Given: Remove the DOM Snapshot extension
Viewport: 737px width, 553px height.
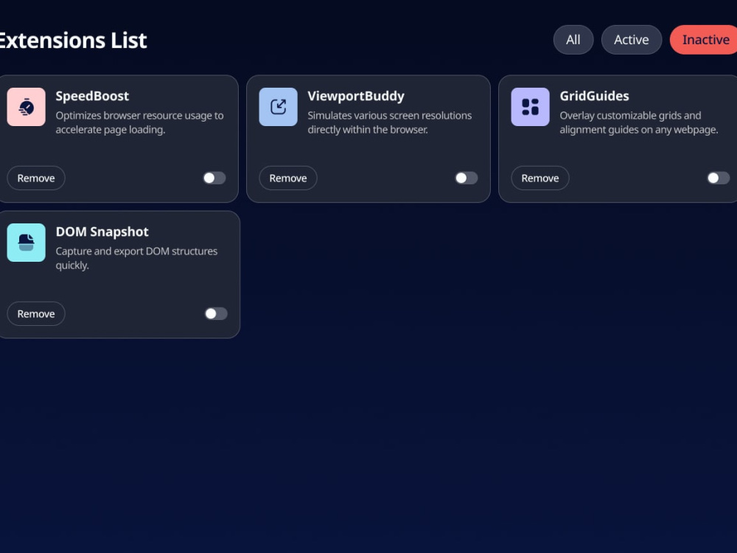Looking at the screenshot, I should (35, 313).
